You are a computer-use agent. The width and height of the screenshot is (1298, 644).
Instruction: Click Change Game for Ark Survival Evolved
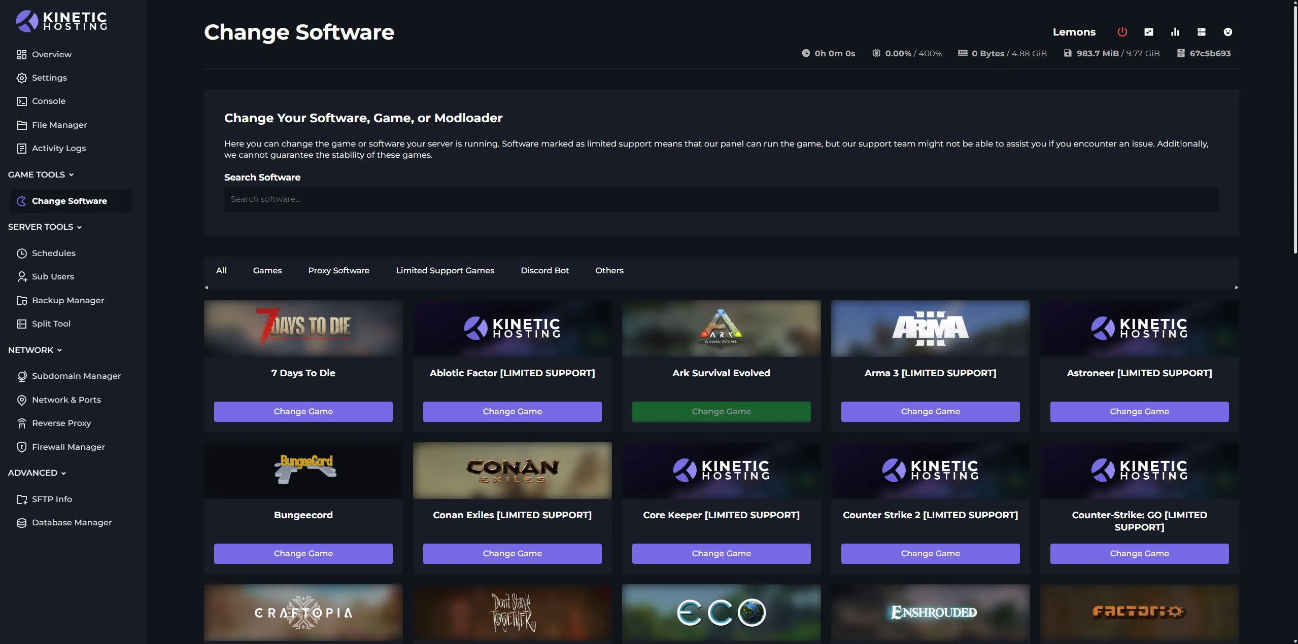[721, 411]
